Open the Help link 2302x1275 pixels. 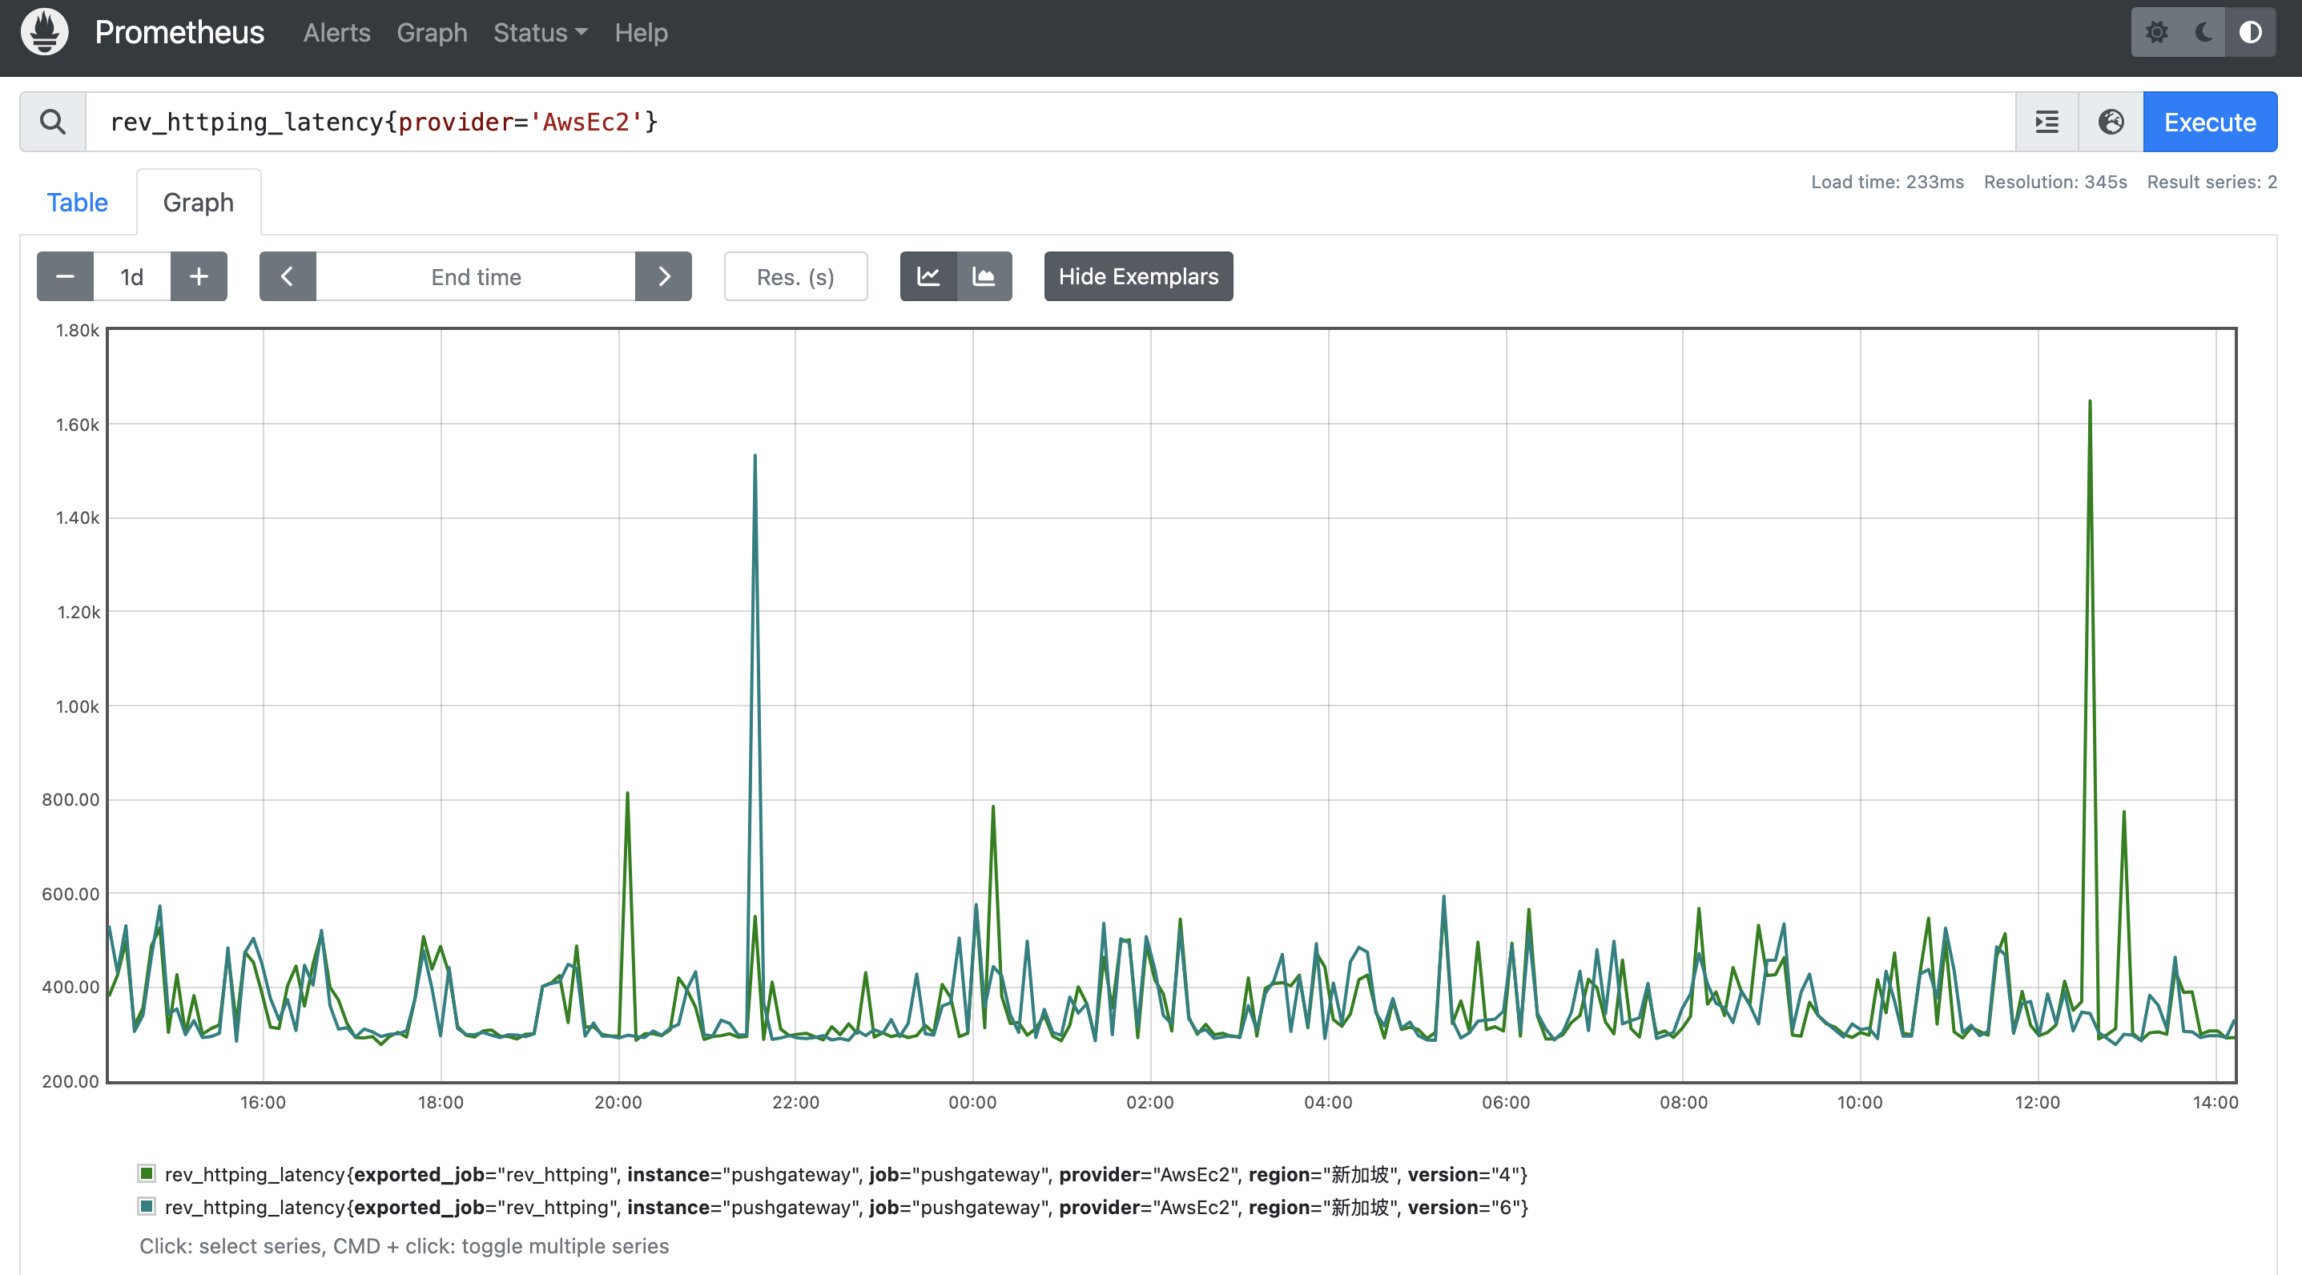tap(641, 32)
